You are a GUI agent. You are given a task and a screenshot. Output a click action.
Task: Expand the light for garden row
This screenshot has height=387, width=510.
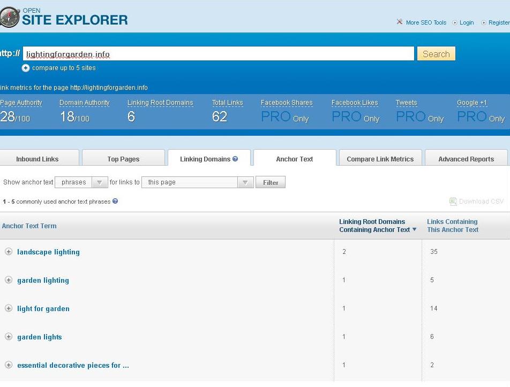point(9,308)
